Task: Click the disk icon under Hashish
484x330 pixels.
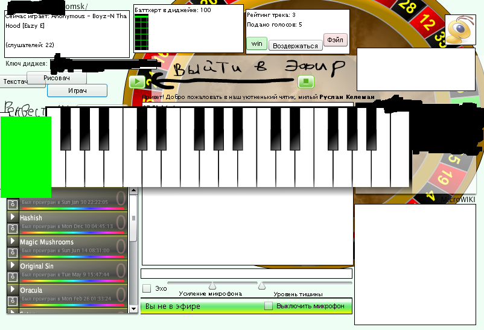Action: click(13, 228)
